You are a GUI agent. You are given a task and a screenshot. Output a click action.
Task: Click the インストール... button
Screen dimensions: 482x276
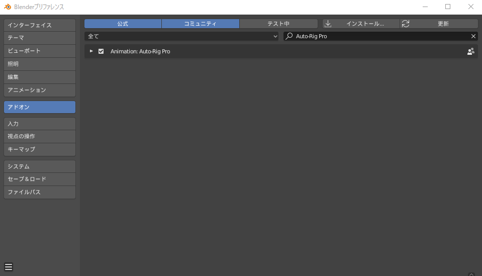(x=361, y=24)
